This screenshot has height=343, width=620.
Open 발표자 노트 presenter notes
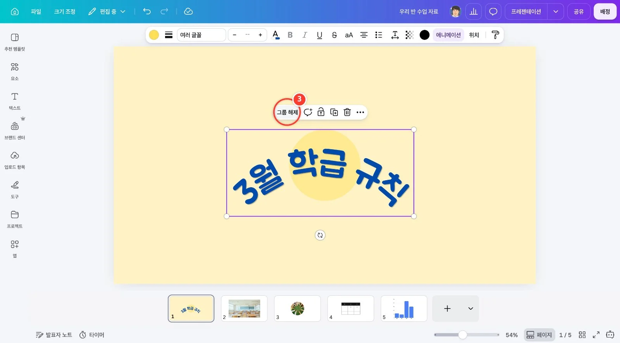tap(54, 335)
